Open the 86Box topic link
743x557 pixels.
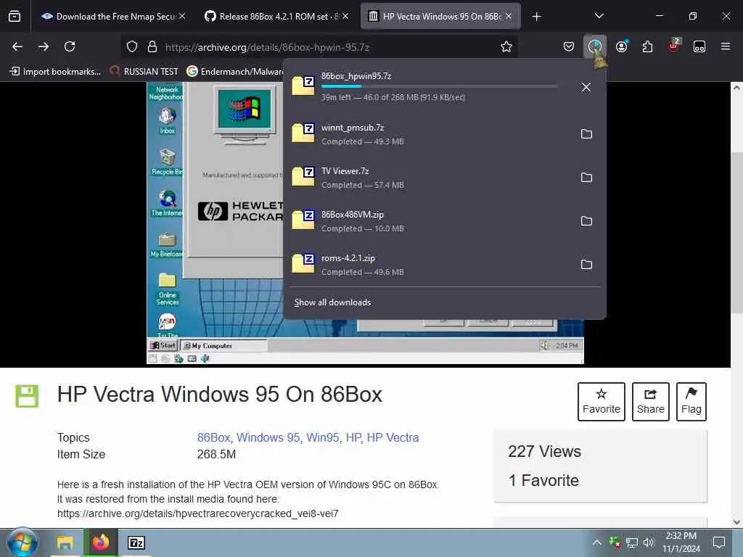click(x=213, y=437)
